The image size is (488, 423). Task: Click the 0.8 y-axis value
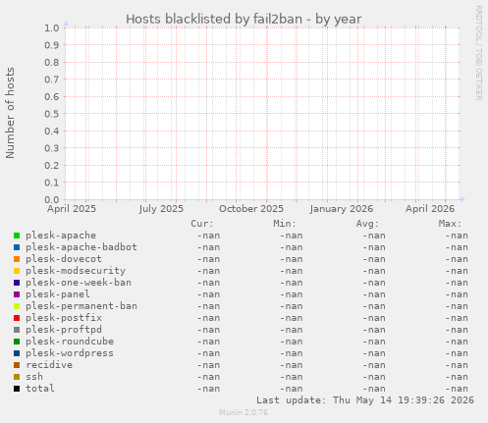tap(52, 62)
